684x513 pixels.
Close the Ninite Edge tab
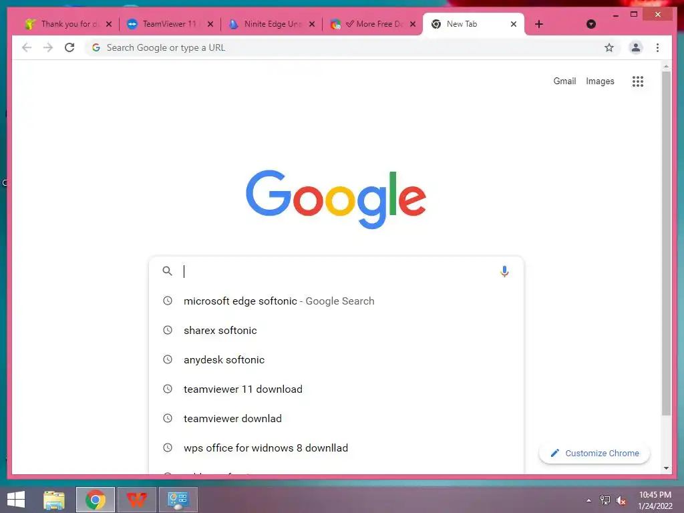311,24
